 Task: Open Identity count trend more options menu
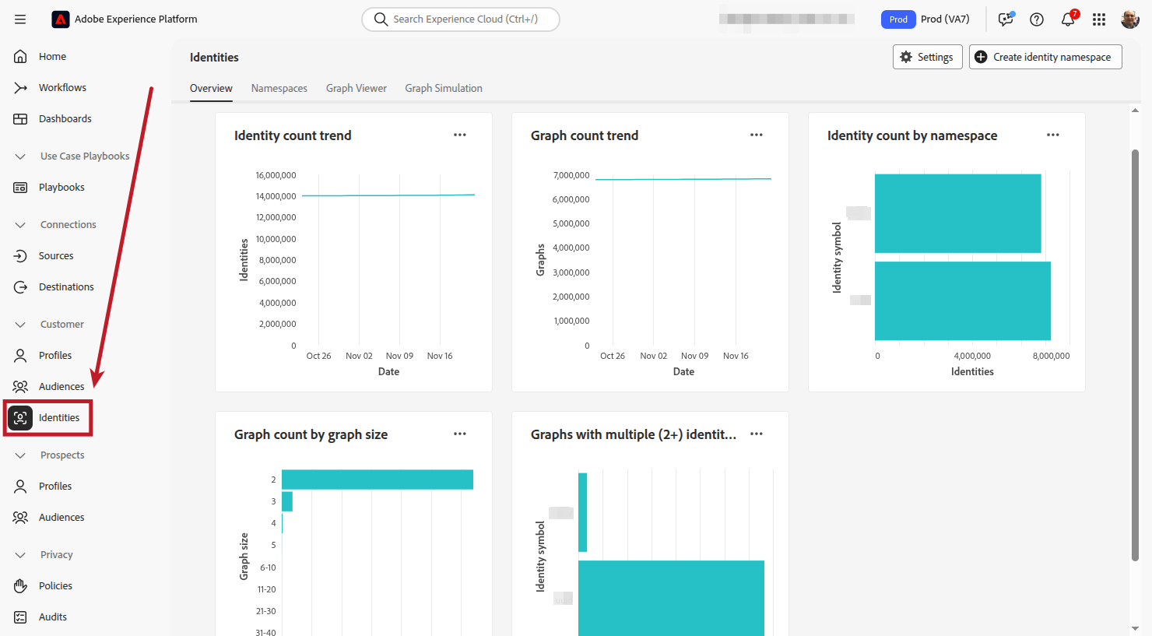460,135
